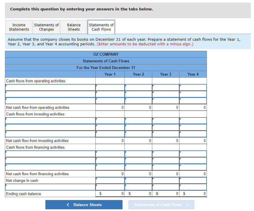Click Year 2 net operating cash flow total
The image size is (254, 211).
138,107
